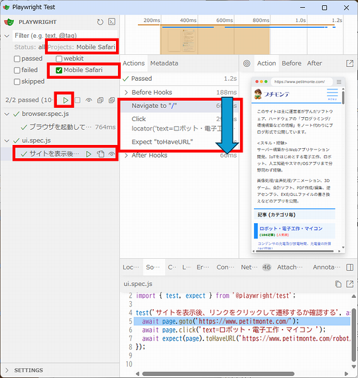The height and width of the screenshot is (378, 358).
Task: Open the MENU icon in the snapshot page
Action: [x=332, y=94]
